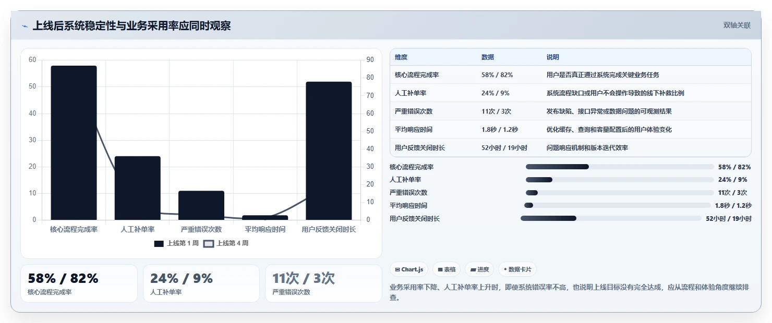This screenshot has width=772, height=323.
Task: Click the 核心流程完成率 progress bar
Action: point(620,167)
